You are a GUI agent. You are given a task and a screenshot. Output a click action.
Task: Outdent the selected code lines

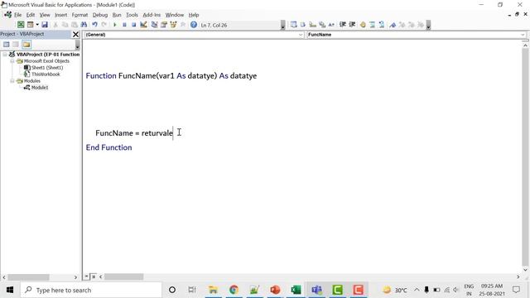point(352,25)
